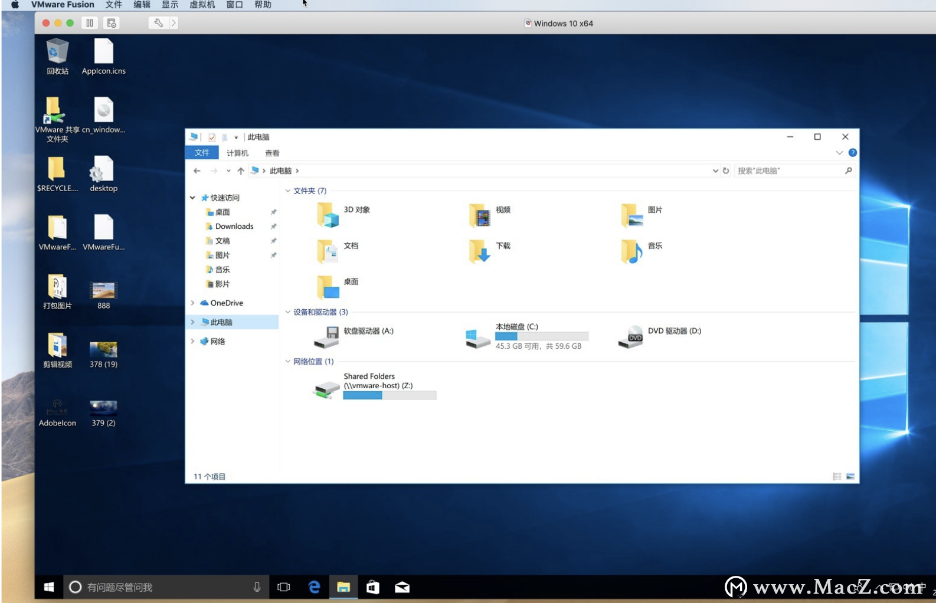The image size is (936, 603).
Task: Open the Recycle Bin desktop icon
Action: point(57,57)
